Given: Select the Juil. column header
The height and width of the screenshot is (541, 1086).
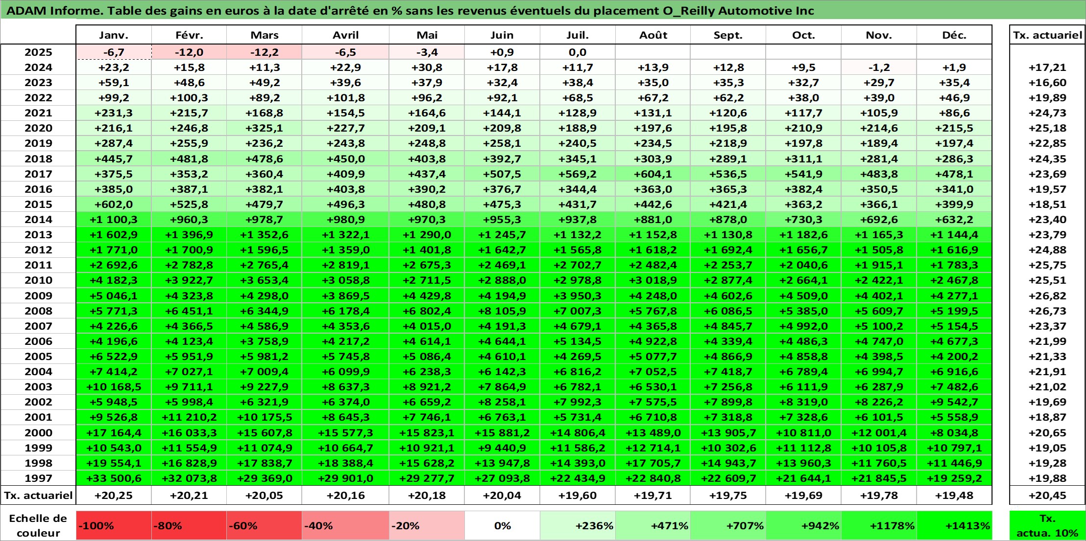Looking at the screenshot, I should (x=578, y=35).
